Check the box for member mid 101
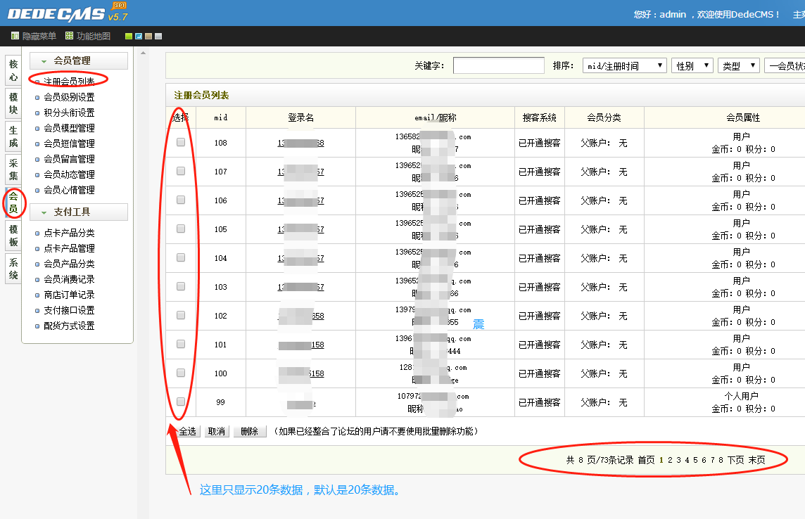This screenshot has width=805, height=519. [x=181, y=344]
